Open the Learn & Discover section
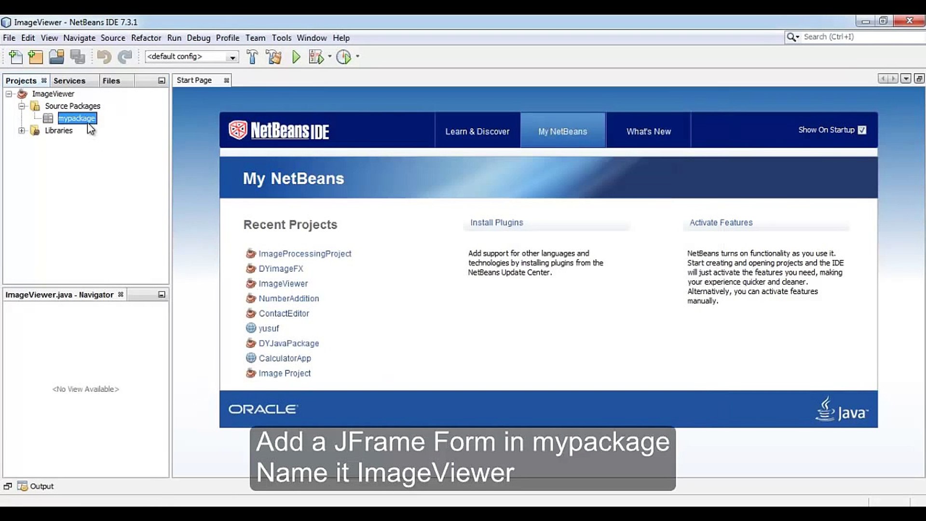The image size is (926, 521). (477, 131)
